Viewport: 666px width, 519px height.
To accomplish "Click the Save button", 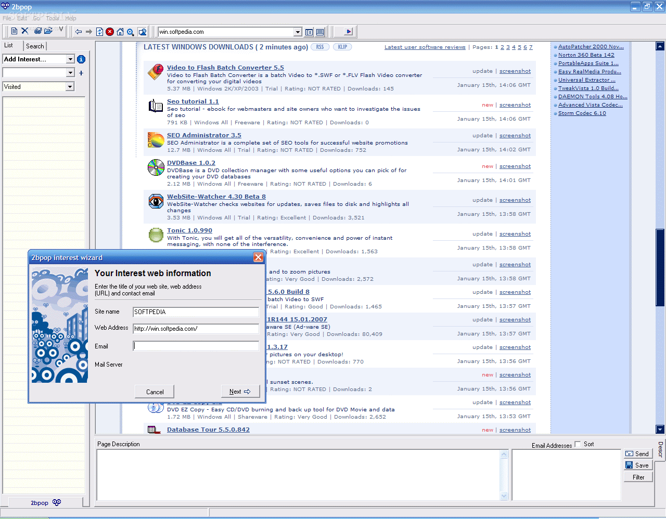I will tap(638, 465).
